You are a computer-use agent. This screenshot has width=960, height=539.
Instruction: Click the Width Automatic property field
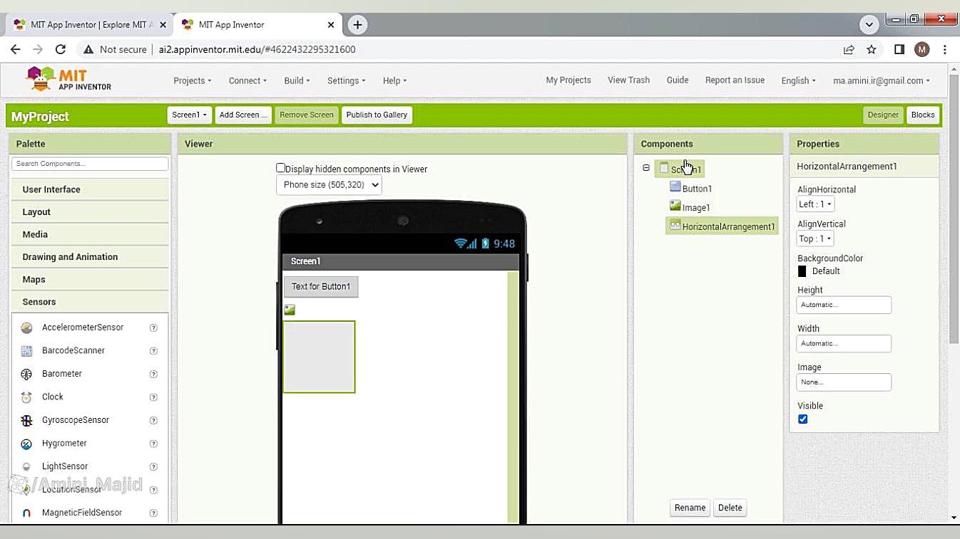[844, 343]
